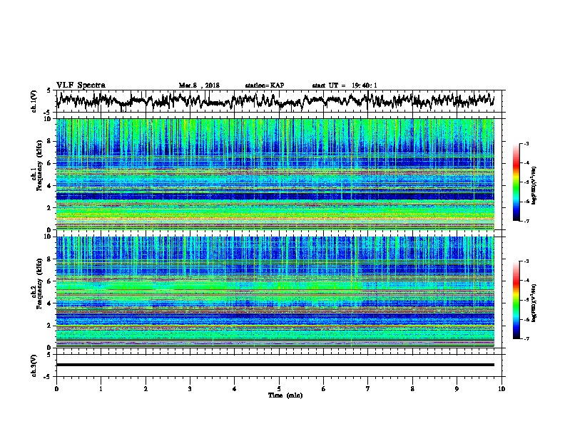This screenshot has width=565, height=436.
Task: Click the "1" tick on the time axis
Action: coord(101,389)
